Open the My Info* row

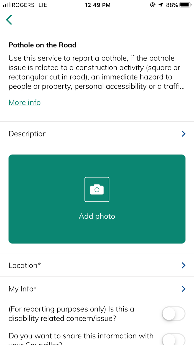coord(83,289)
